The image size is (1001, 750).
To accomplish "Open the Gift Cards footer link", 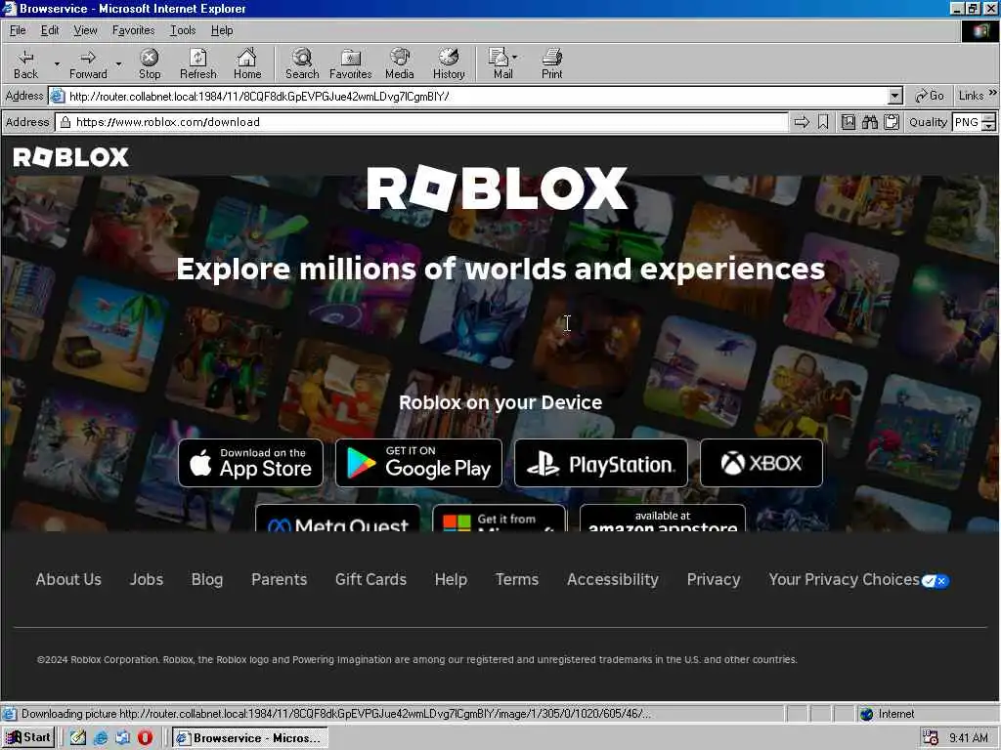I will coord(370,579).
